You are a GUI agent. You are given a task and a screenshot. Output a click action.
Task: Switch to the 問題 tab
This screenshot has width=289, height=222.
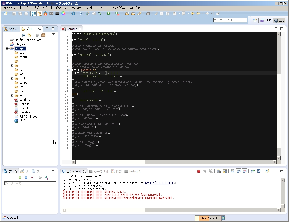point(117,171)
